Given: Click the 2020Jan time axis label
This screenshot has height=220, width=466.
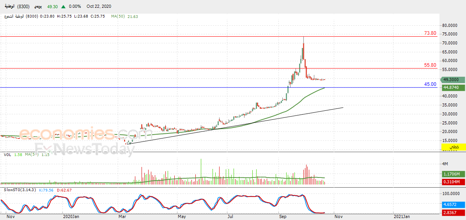Looking at the screenshot, I should 71,217.
